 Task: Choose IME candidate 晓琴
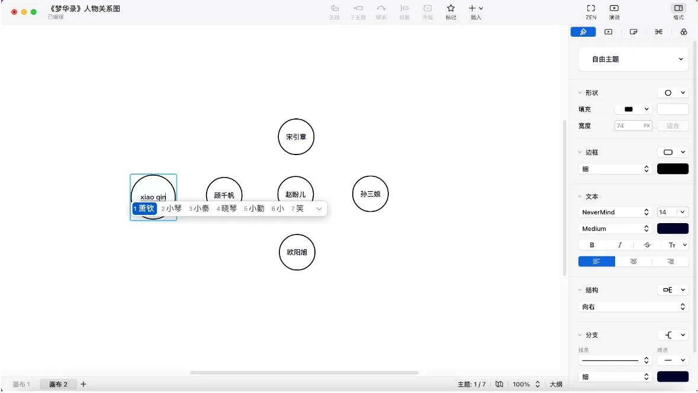(x=227, y=209)
